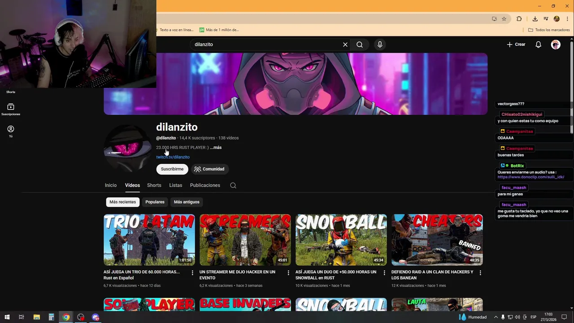Screen dimensions: 574x323
Task: Open Chrome profile avatar
Action: point(557,19)
